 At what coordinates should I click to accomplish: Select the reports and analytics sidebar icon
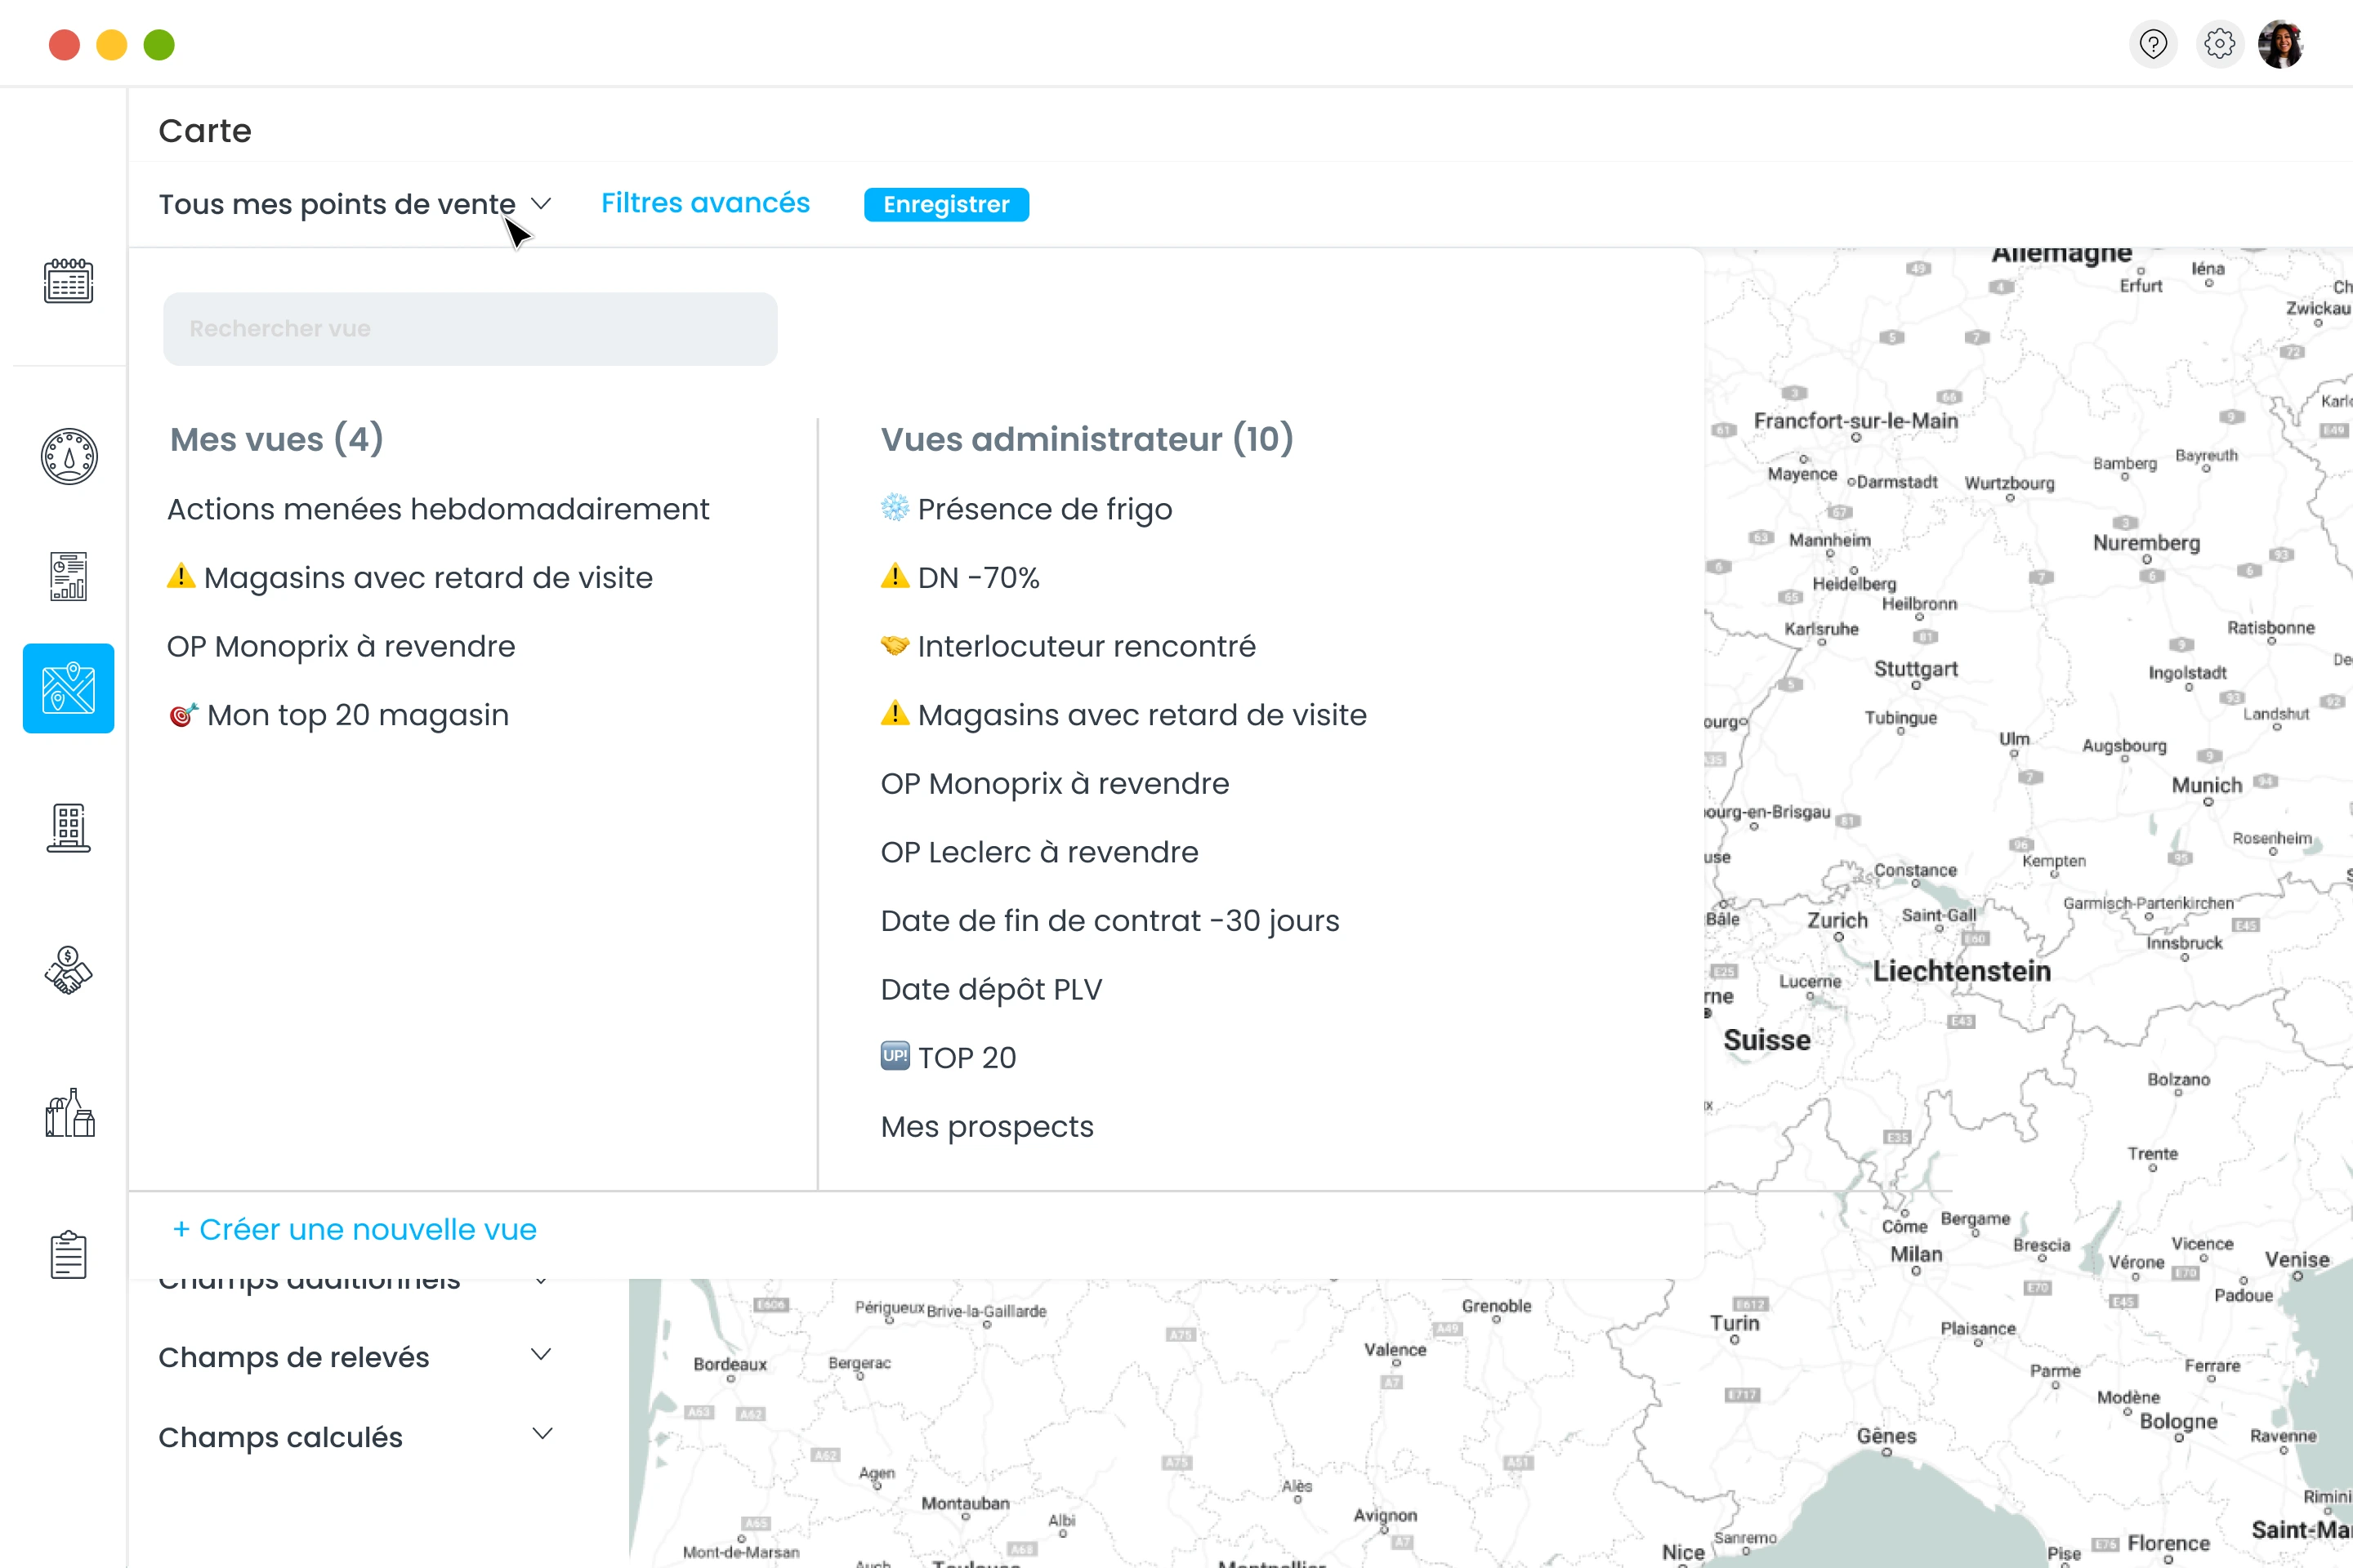(x=67, y=575)
